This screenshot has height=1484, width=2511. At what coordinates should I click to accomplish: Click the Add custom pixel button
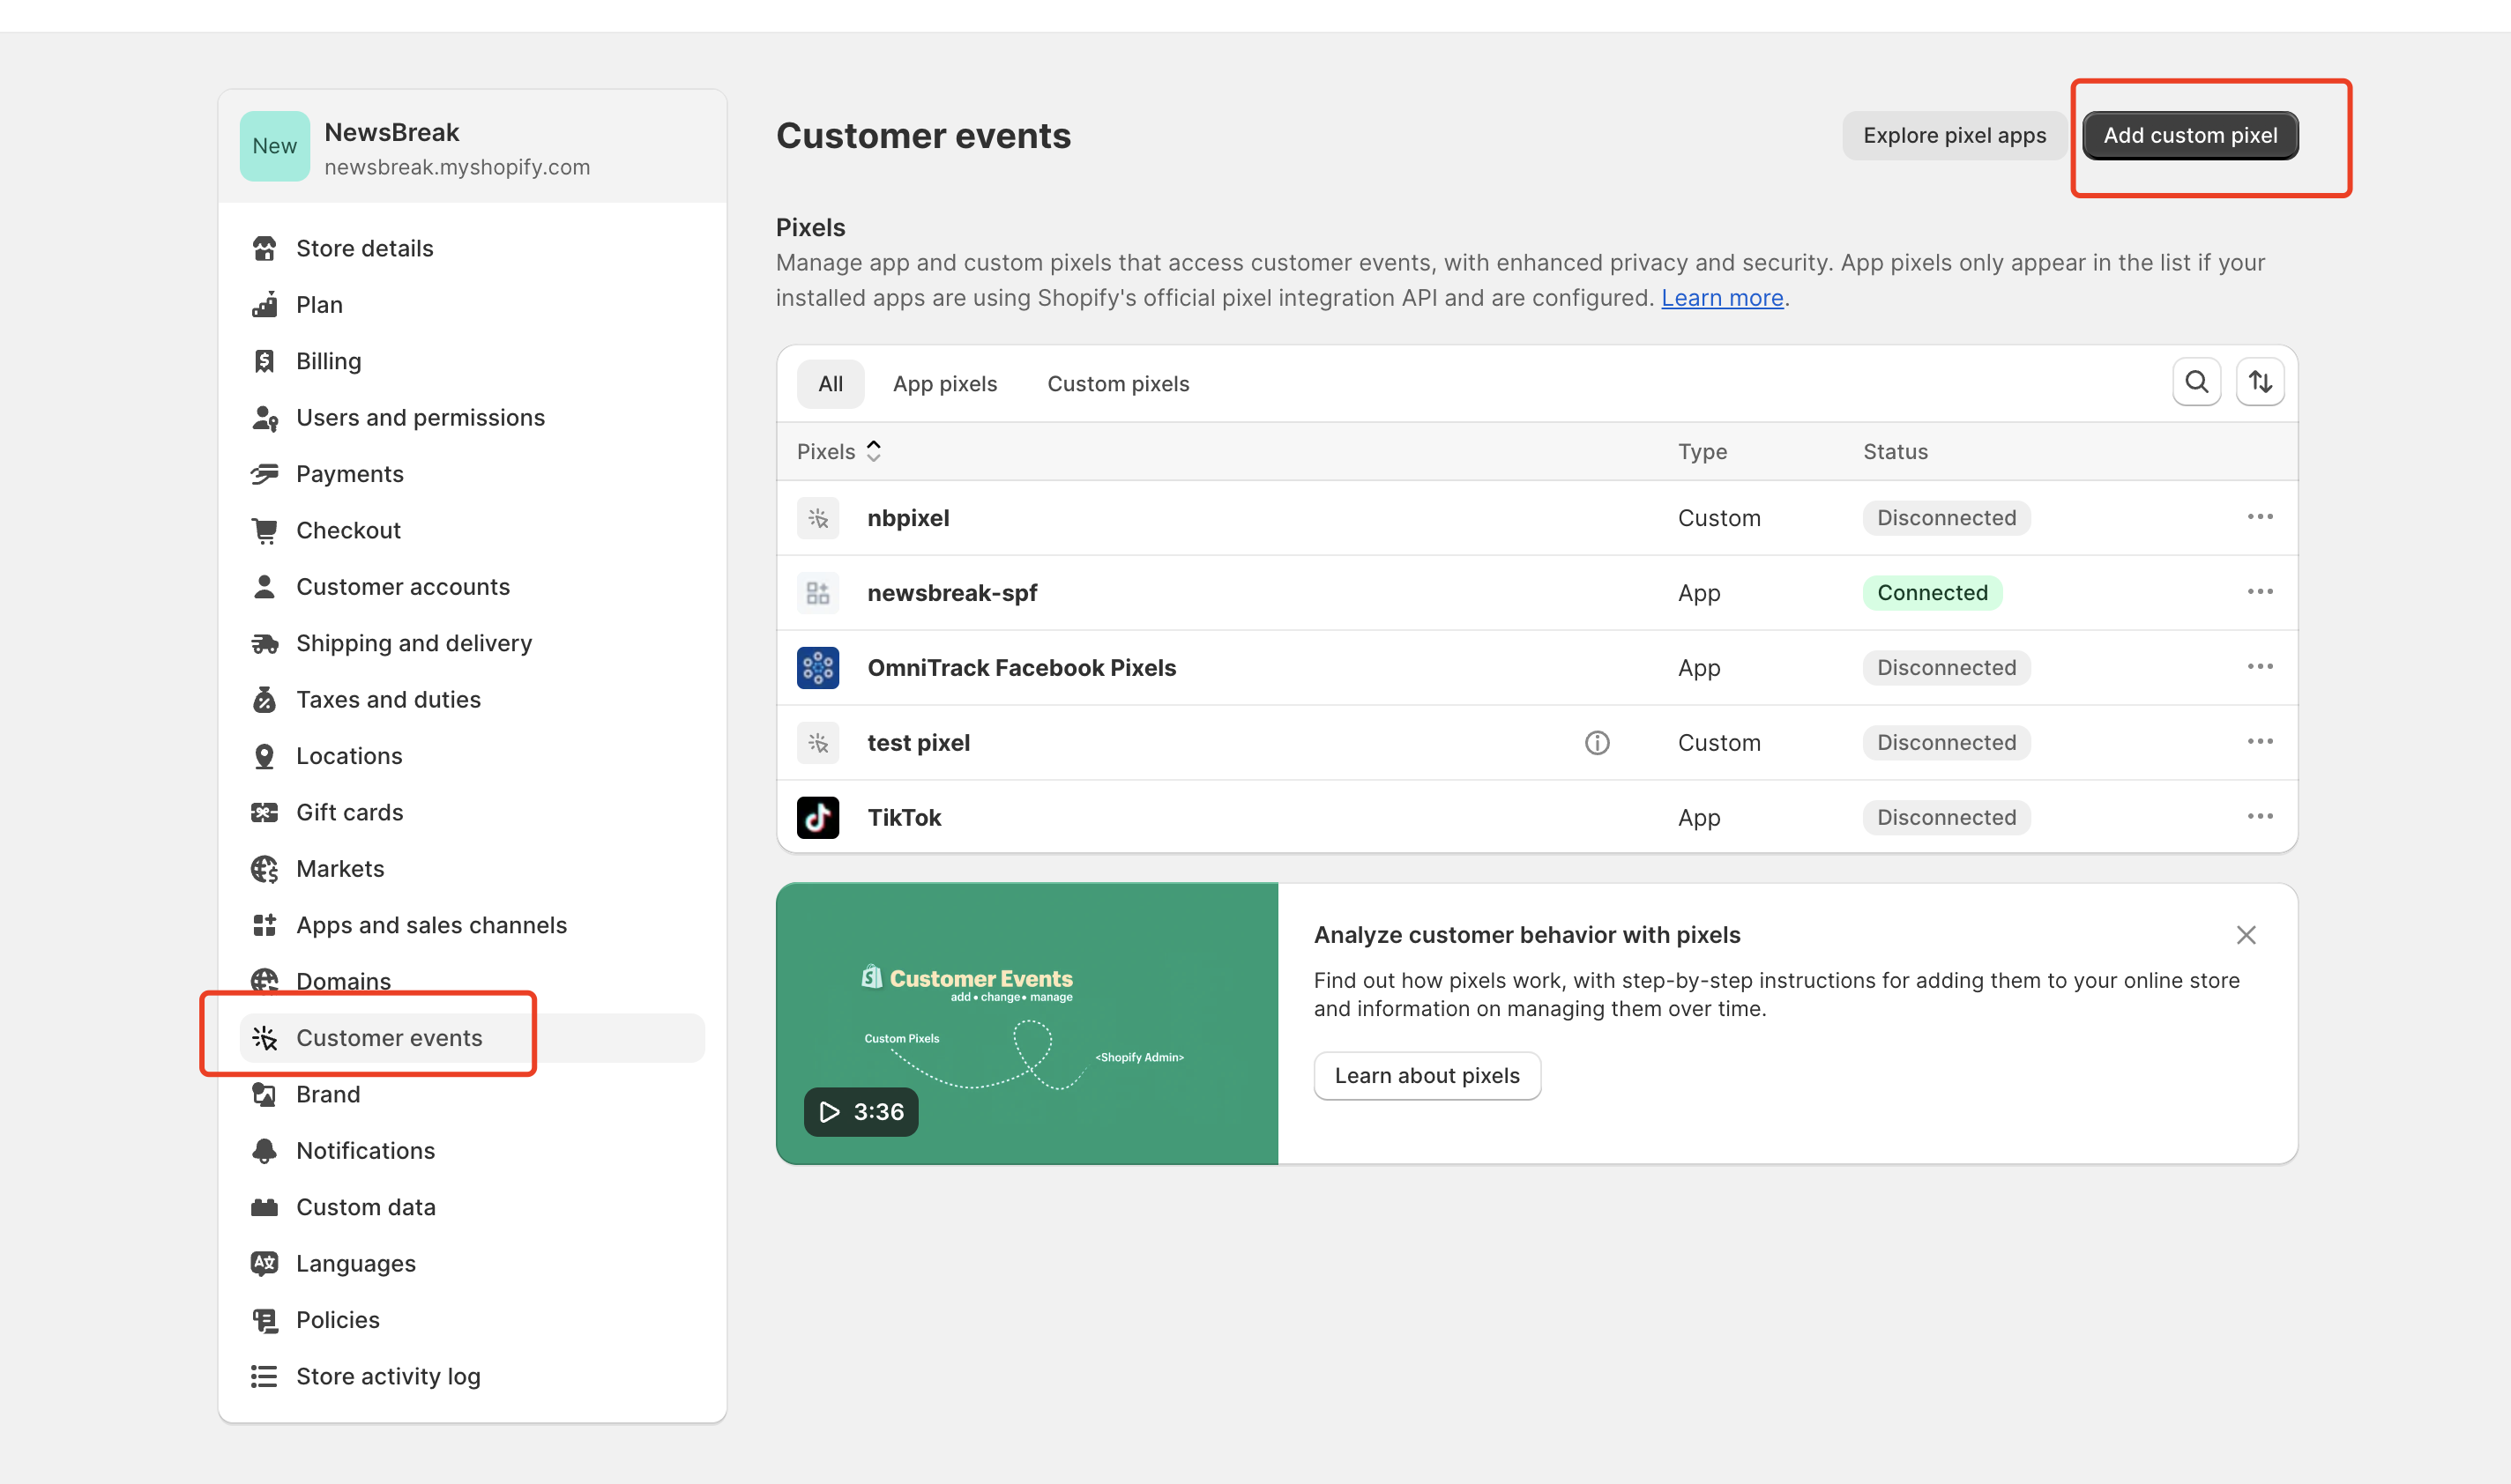(2189, 136)
